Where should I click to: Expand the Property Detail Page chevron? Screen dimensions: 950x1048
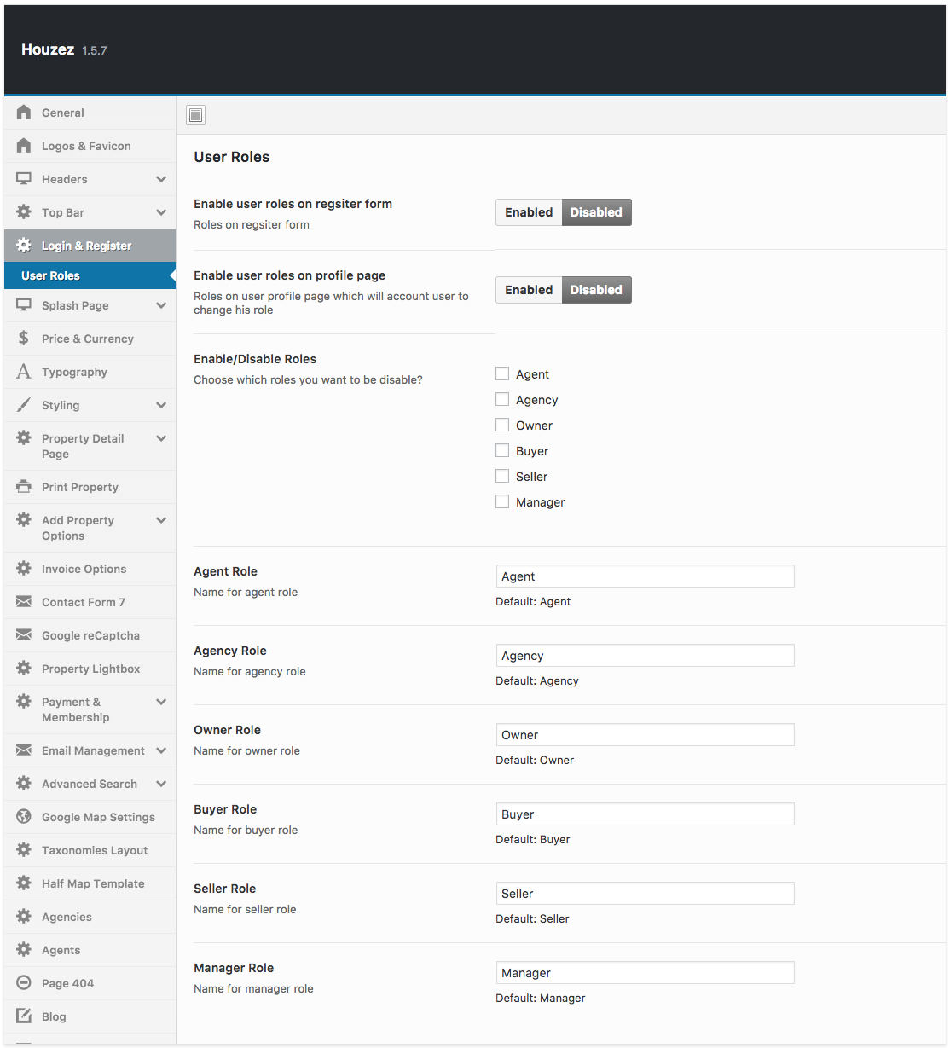pos(161,438)
